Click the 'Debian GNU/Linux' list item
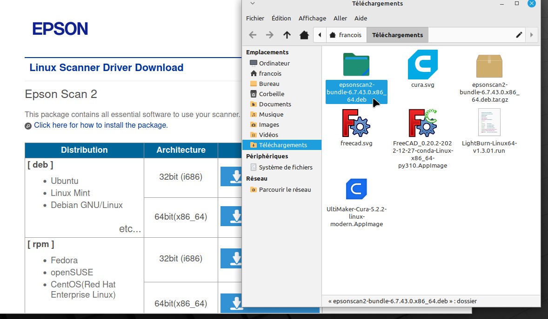 (87, 205)
